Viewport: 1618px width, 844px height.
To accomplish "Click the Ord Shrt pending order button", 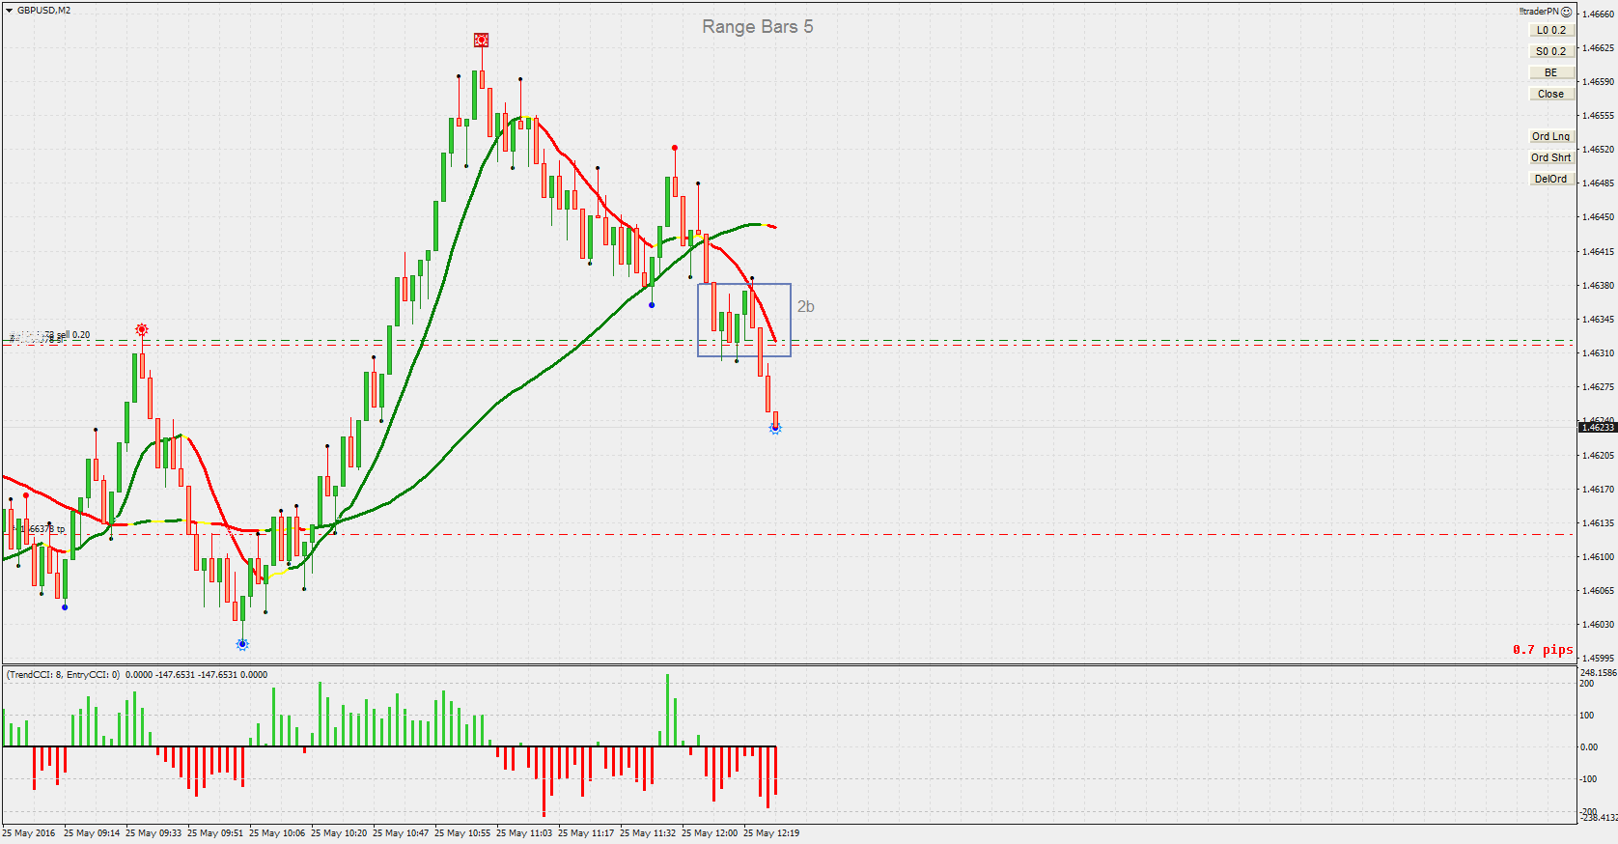I will click(x=1551, y=157).
